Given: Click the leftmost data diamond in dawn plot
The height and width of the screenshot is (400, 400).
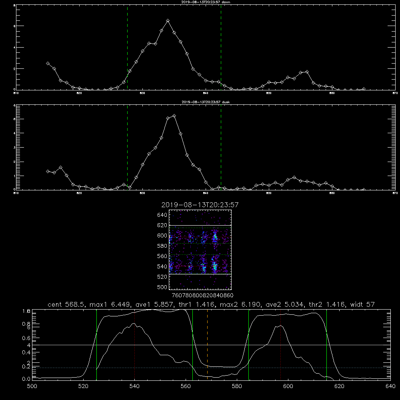Looking at the screenshot, I should point(48,63).
